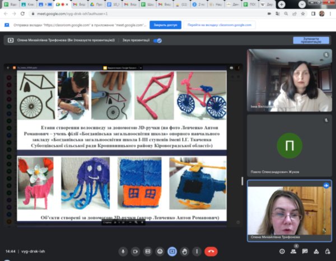336x261 pixels.
Task: Open more options in the call bar
Action: 195,251
